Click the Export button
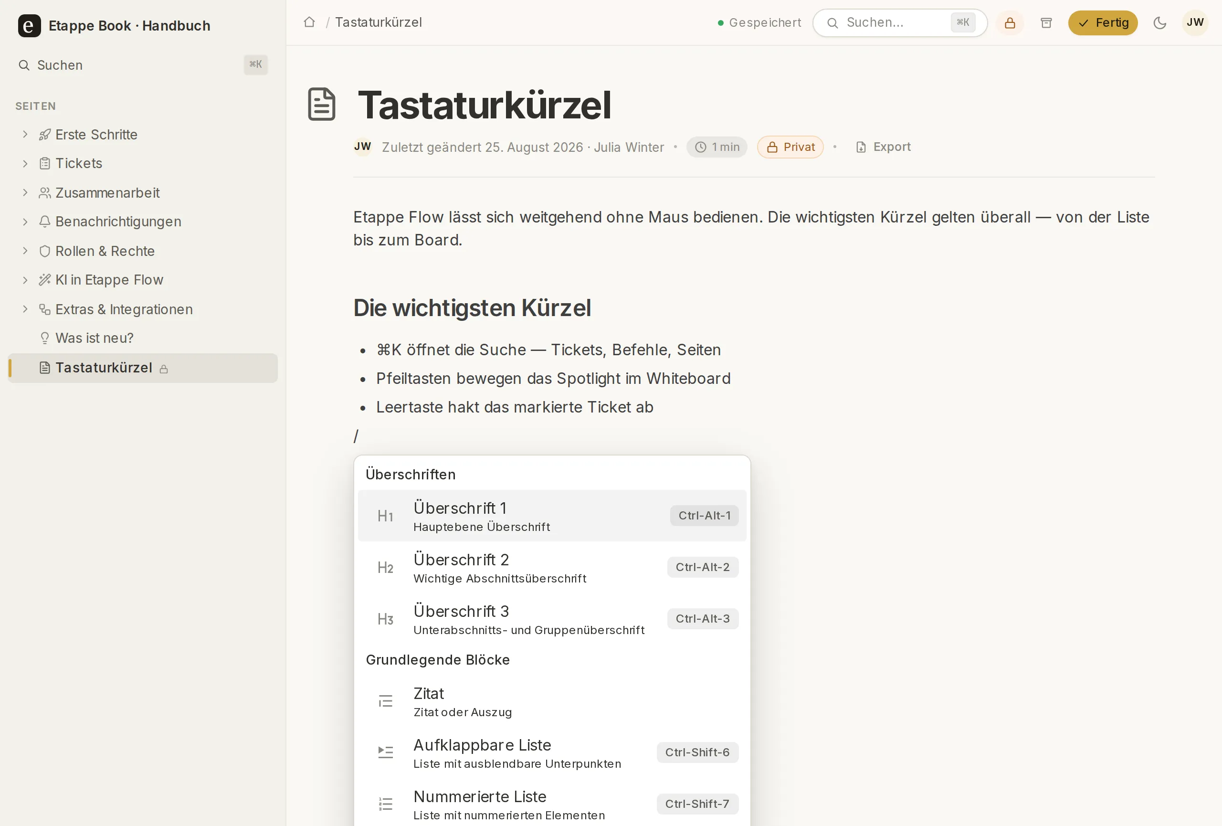1222x826 pixels. 884,147
